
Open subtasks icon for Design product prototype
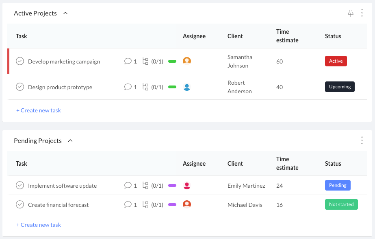point(145,87)
